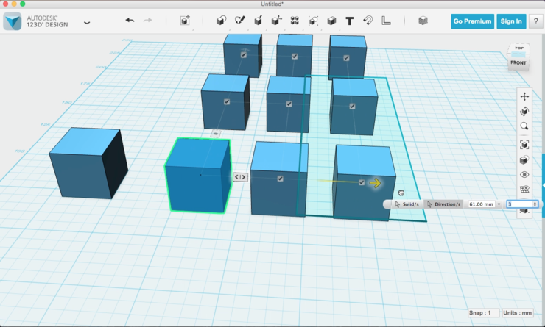Image resolution: width=545 pixels, height=327 pixels.
Task: Open the Grouping tools menu
Action: coord(313,21)
